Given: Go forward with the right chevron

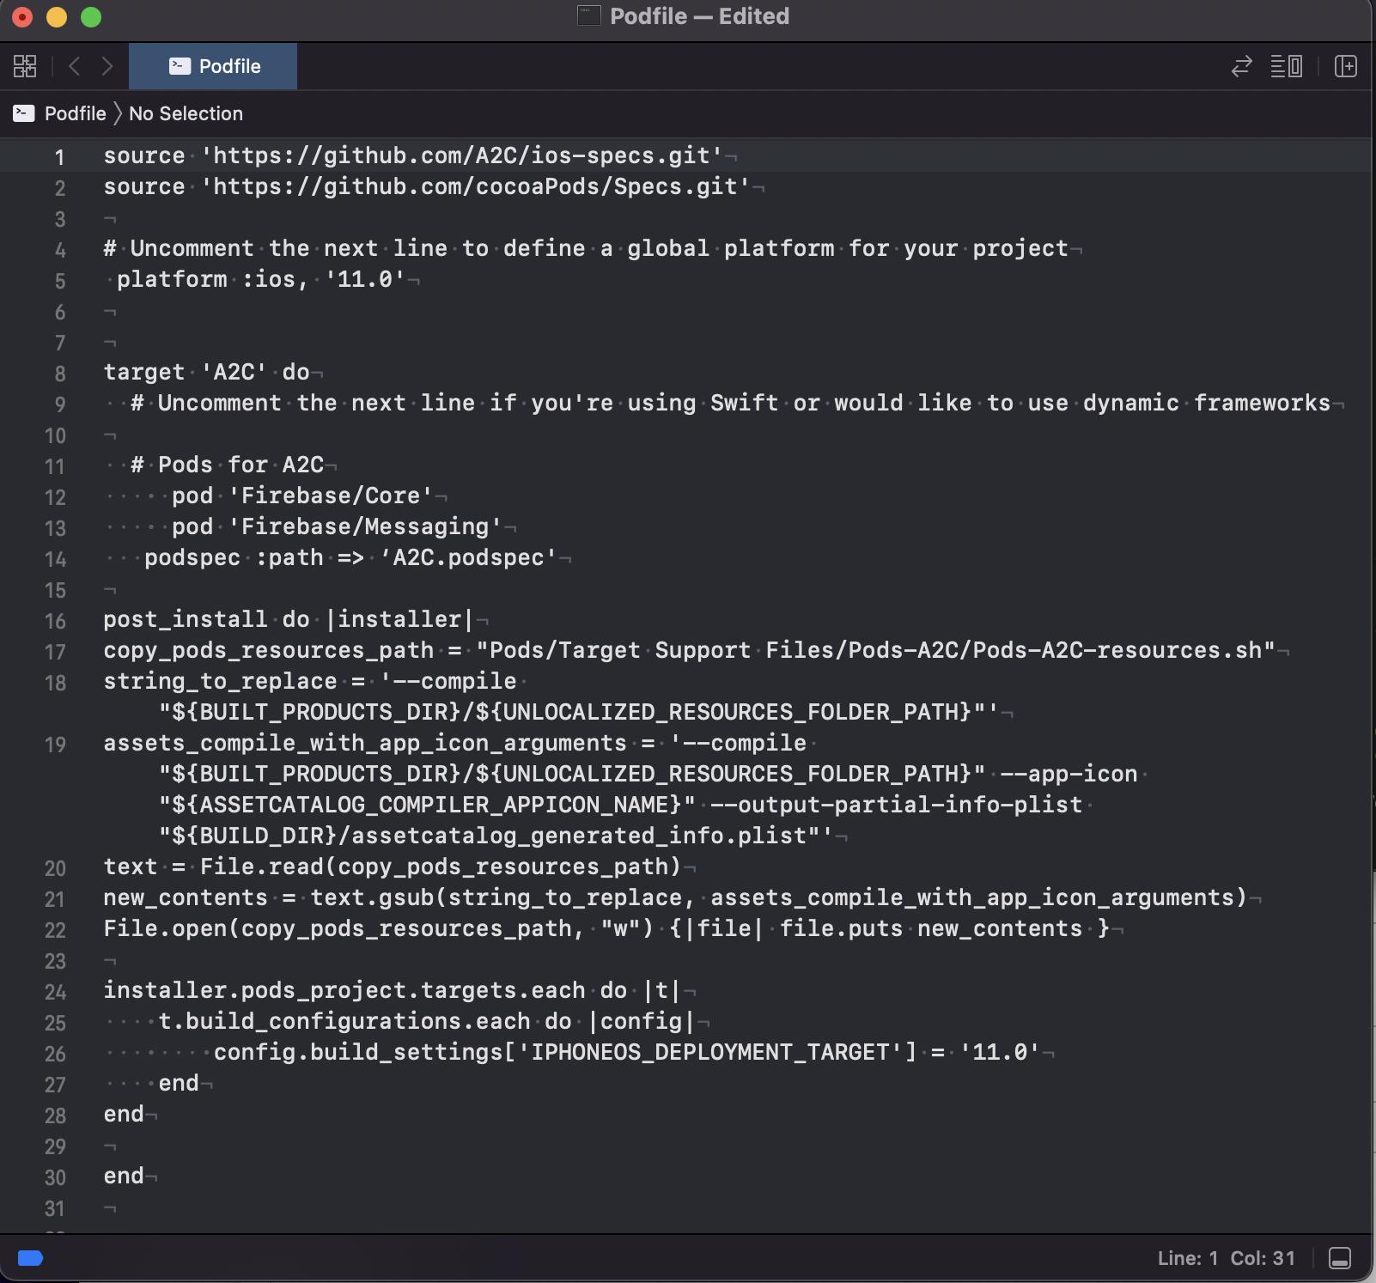Looking at the screenshot, I should [107, 66].
